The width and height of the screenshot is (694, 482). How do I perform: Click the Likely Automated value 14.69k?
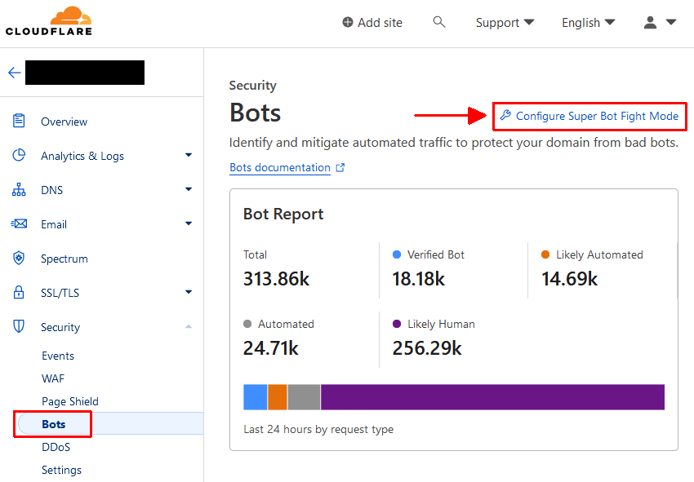click(x=569, y=279)
